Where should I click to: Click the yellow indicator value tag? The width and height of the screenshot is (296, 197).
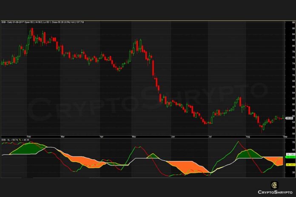(290, 164)
